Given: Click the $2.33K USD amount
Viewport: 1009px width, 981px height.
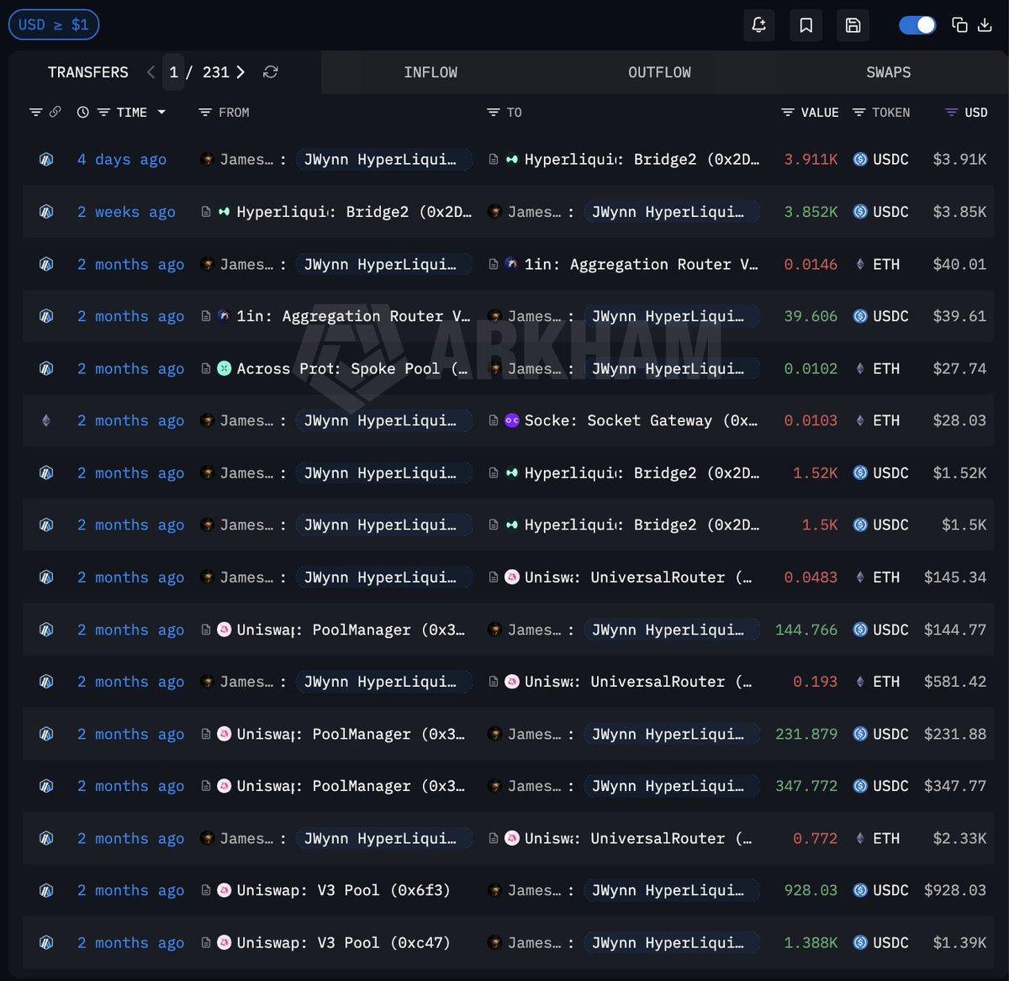Looking at the screenshot, I should coord(959,838).
